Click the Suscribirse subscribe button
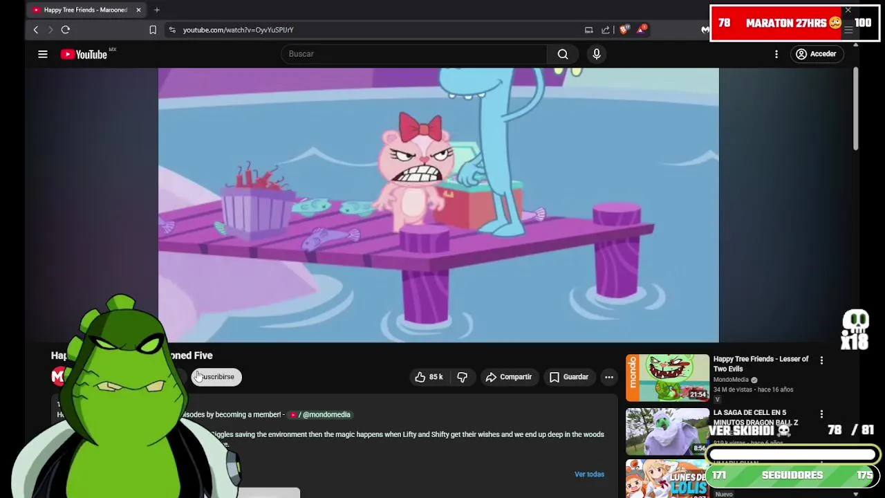The width and height of the screenshot is (885, 498). point(216,377)
